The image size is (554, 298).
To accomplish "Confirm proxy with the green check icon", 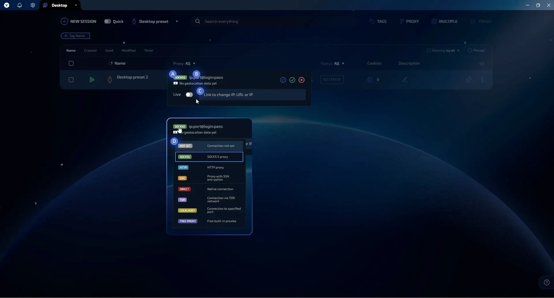I will pos(293,80).
